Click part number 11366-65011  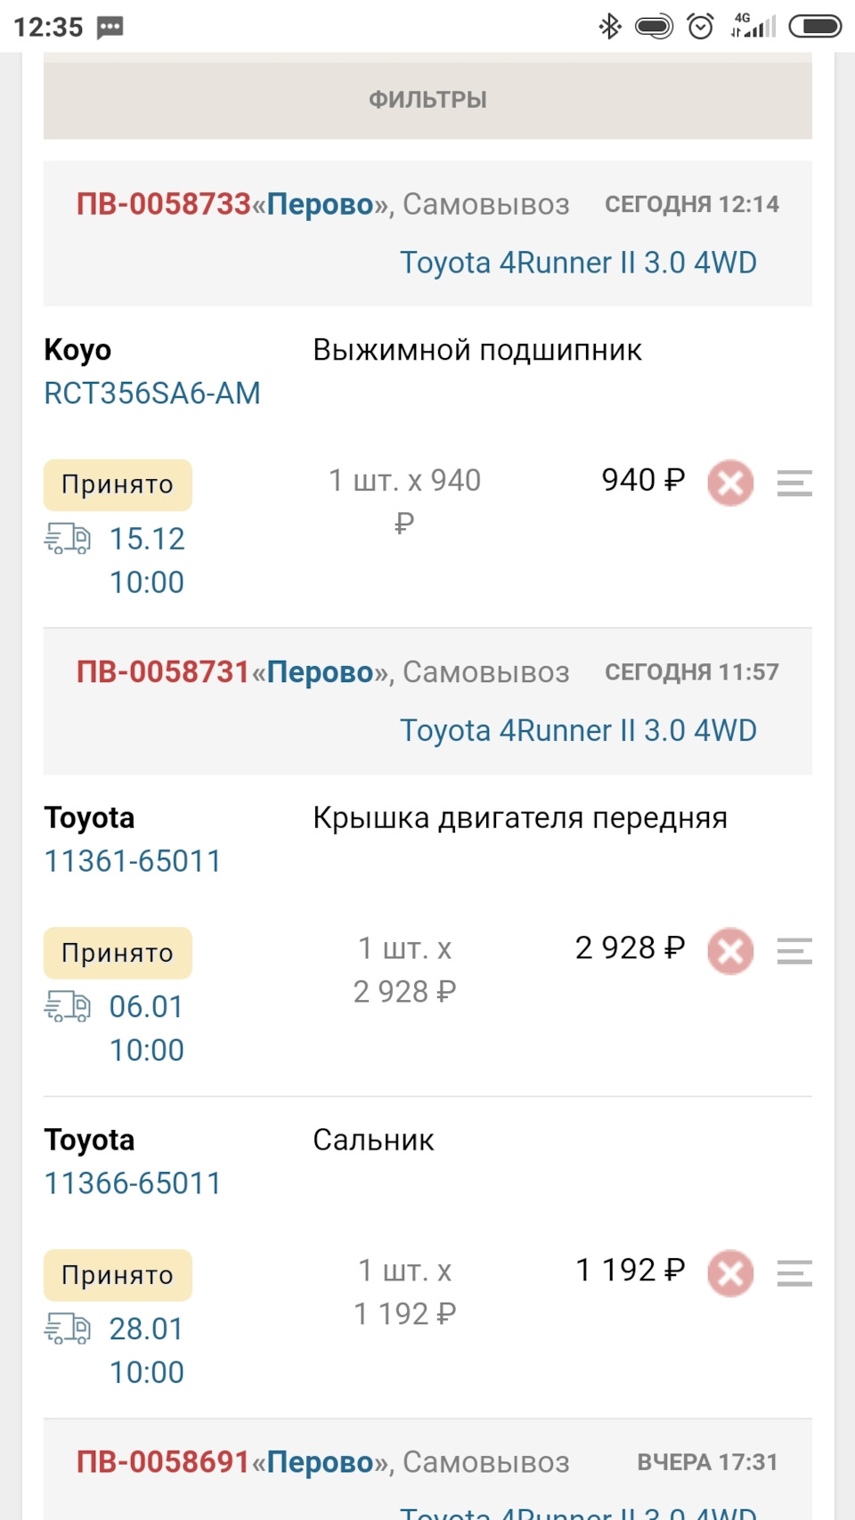tap(134, 1183)
